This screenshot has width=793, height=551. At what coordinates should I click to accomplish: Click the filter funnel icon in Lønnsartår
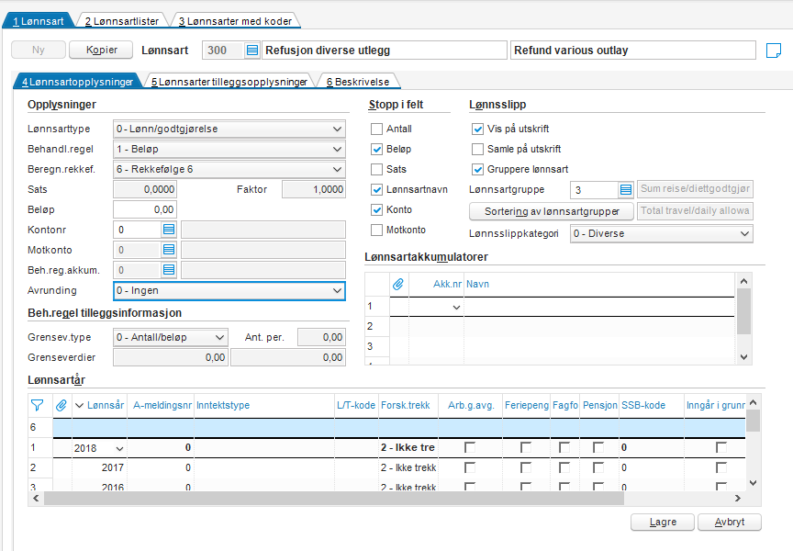pyautogui.click(x=37, y=405)
